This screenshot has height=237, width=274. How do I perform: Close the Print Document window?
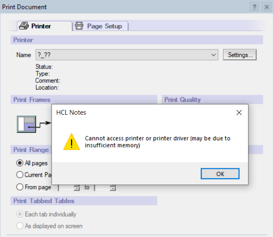click(x=267, y=7)
